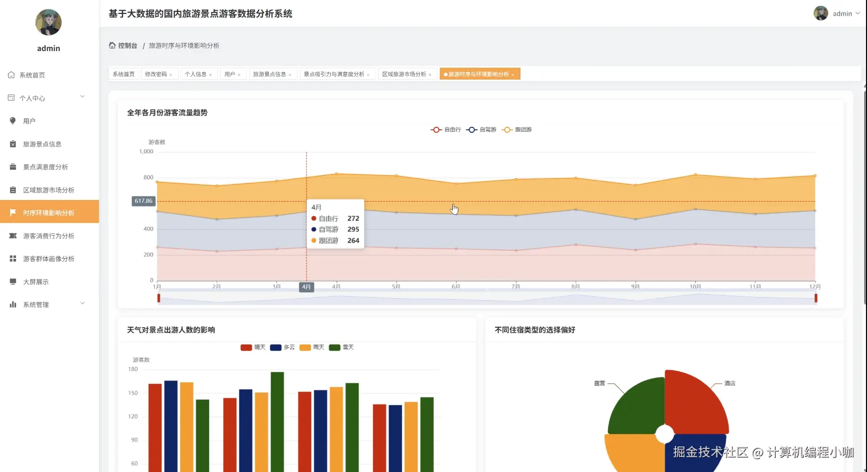Open 游客消费行为分析 in sidebar
The image size is (867, 472).
coord(49,236)
